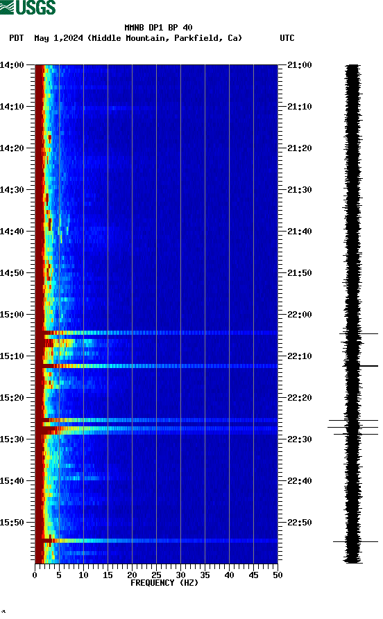
Task: Click the '40' frequency axis label
Action: [x=229, y=575]
